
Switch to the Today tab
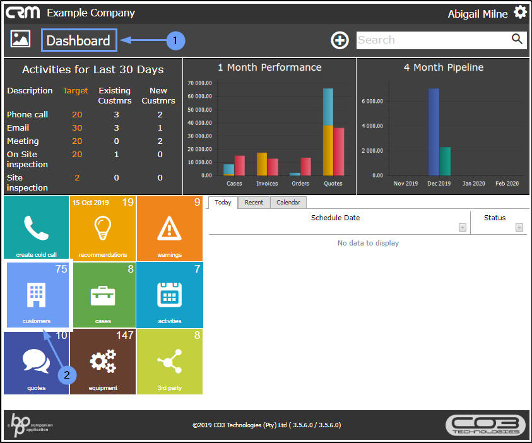point(223,203)
